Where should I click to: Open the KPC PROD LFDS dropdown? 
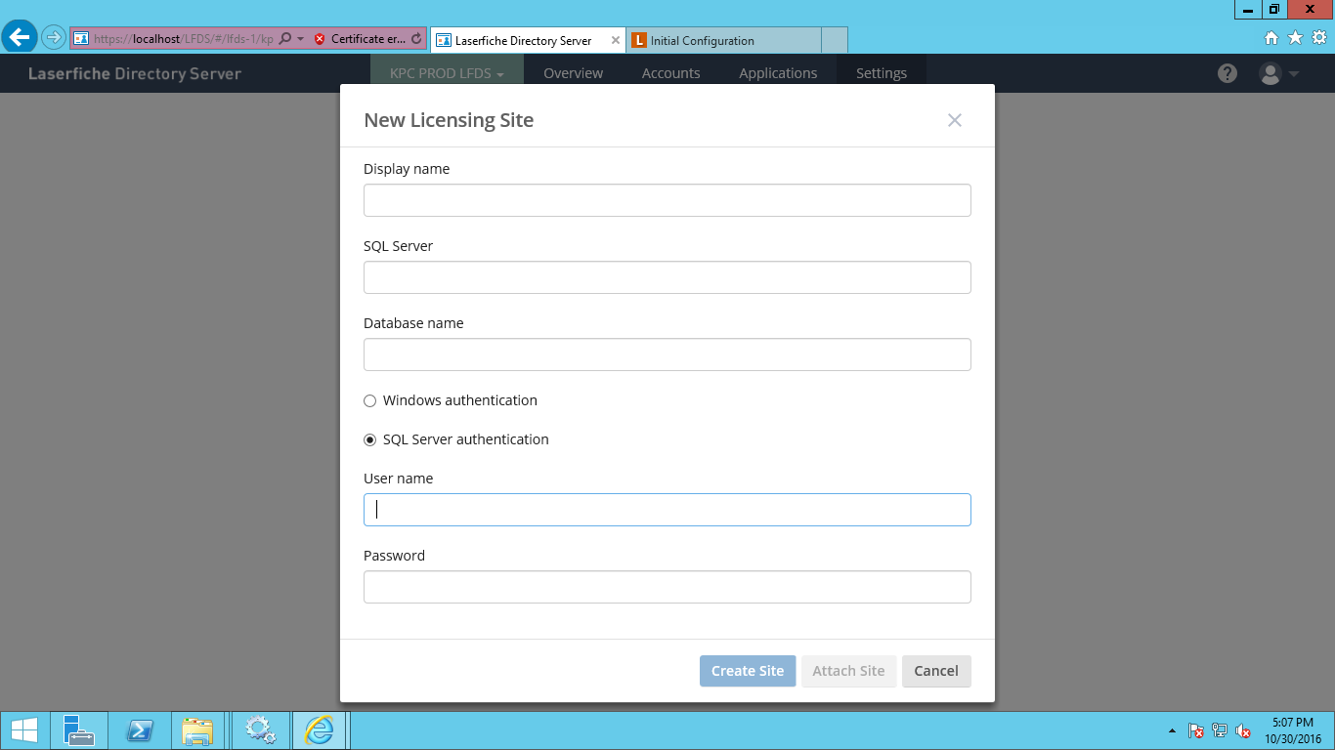(x=447, y=73)
